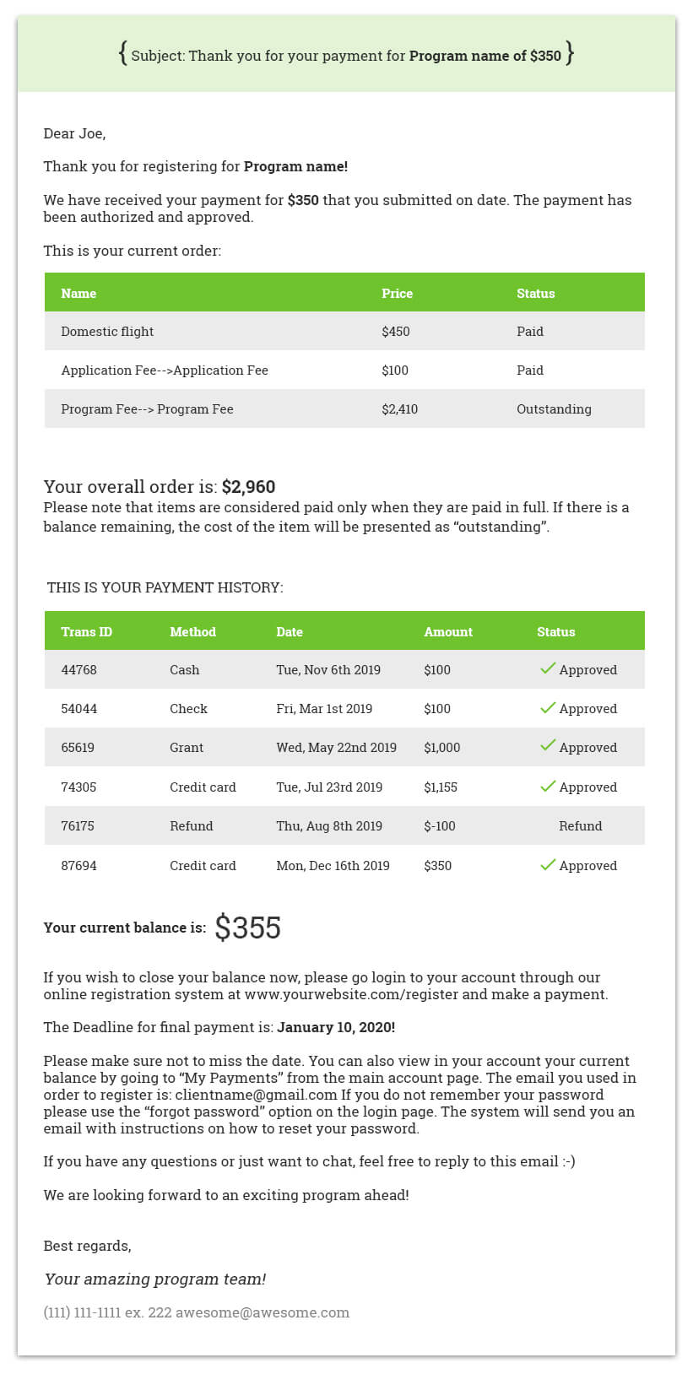Image resolution: width=693 pixels, height=1374 pixels.
Task: Click the Outstanding status for Program Fee
Action: click(x=554, y=409)
